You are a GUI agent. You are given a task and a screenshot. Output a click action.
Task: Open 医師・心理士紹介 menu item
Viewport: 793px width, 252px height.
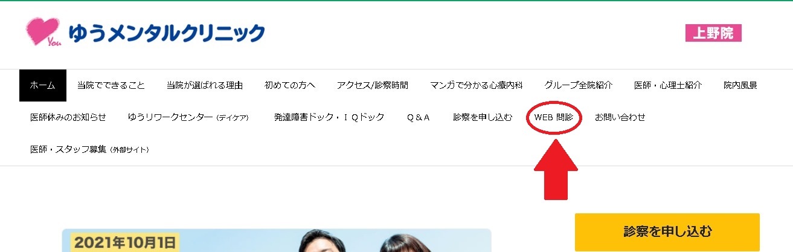pos(668,85)
